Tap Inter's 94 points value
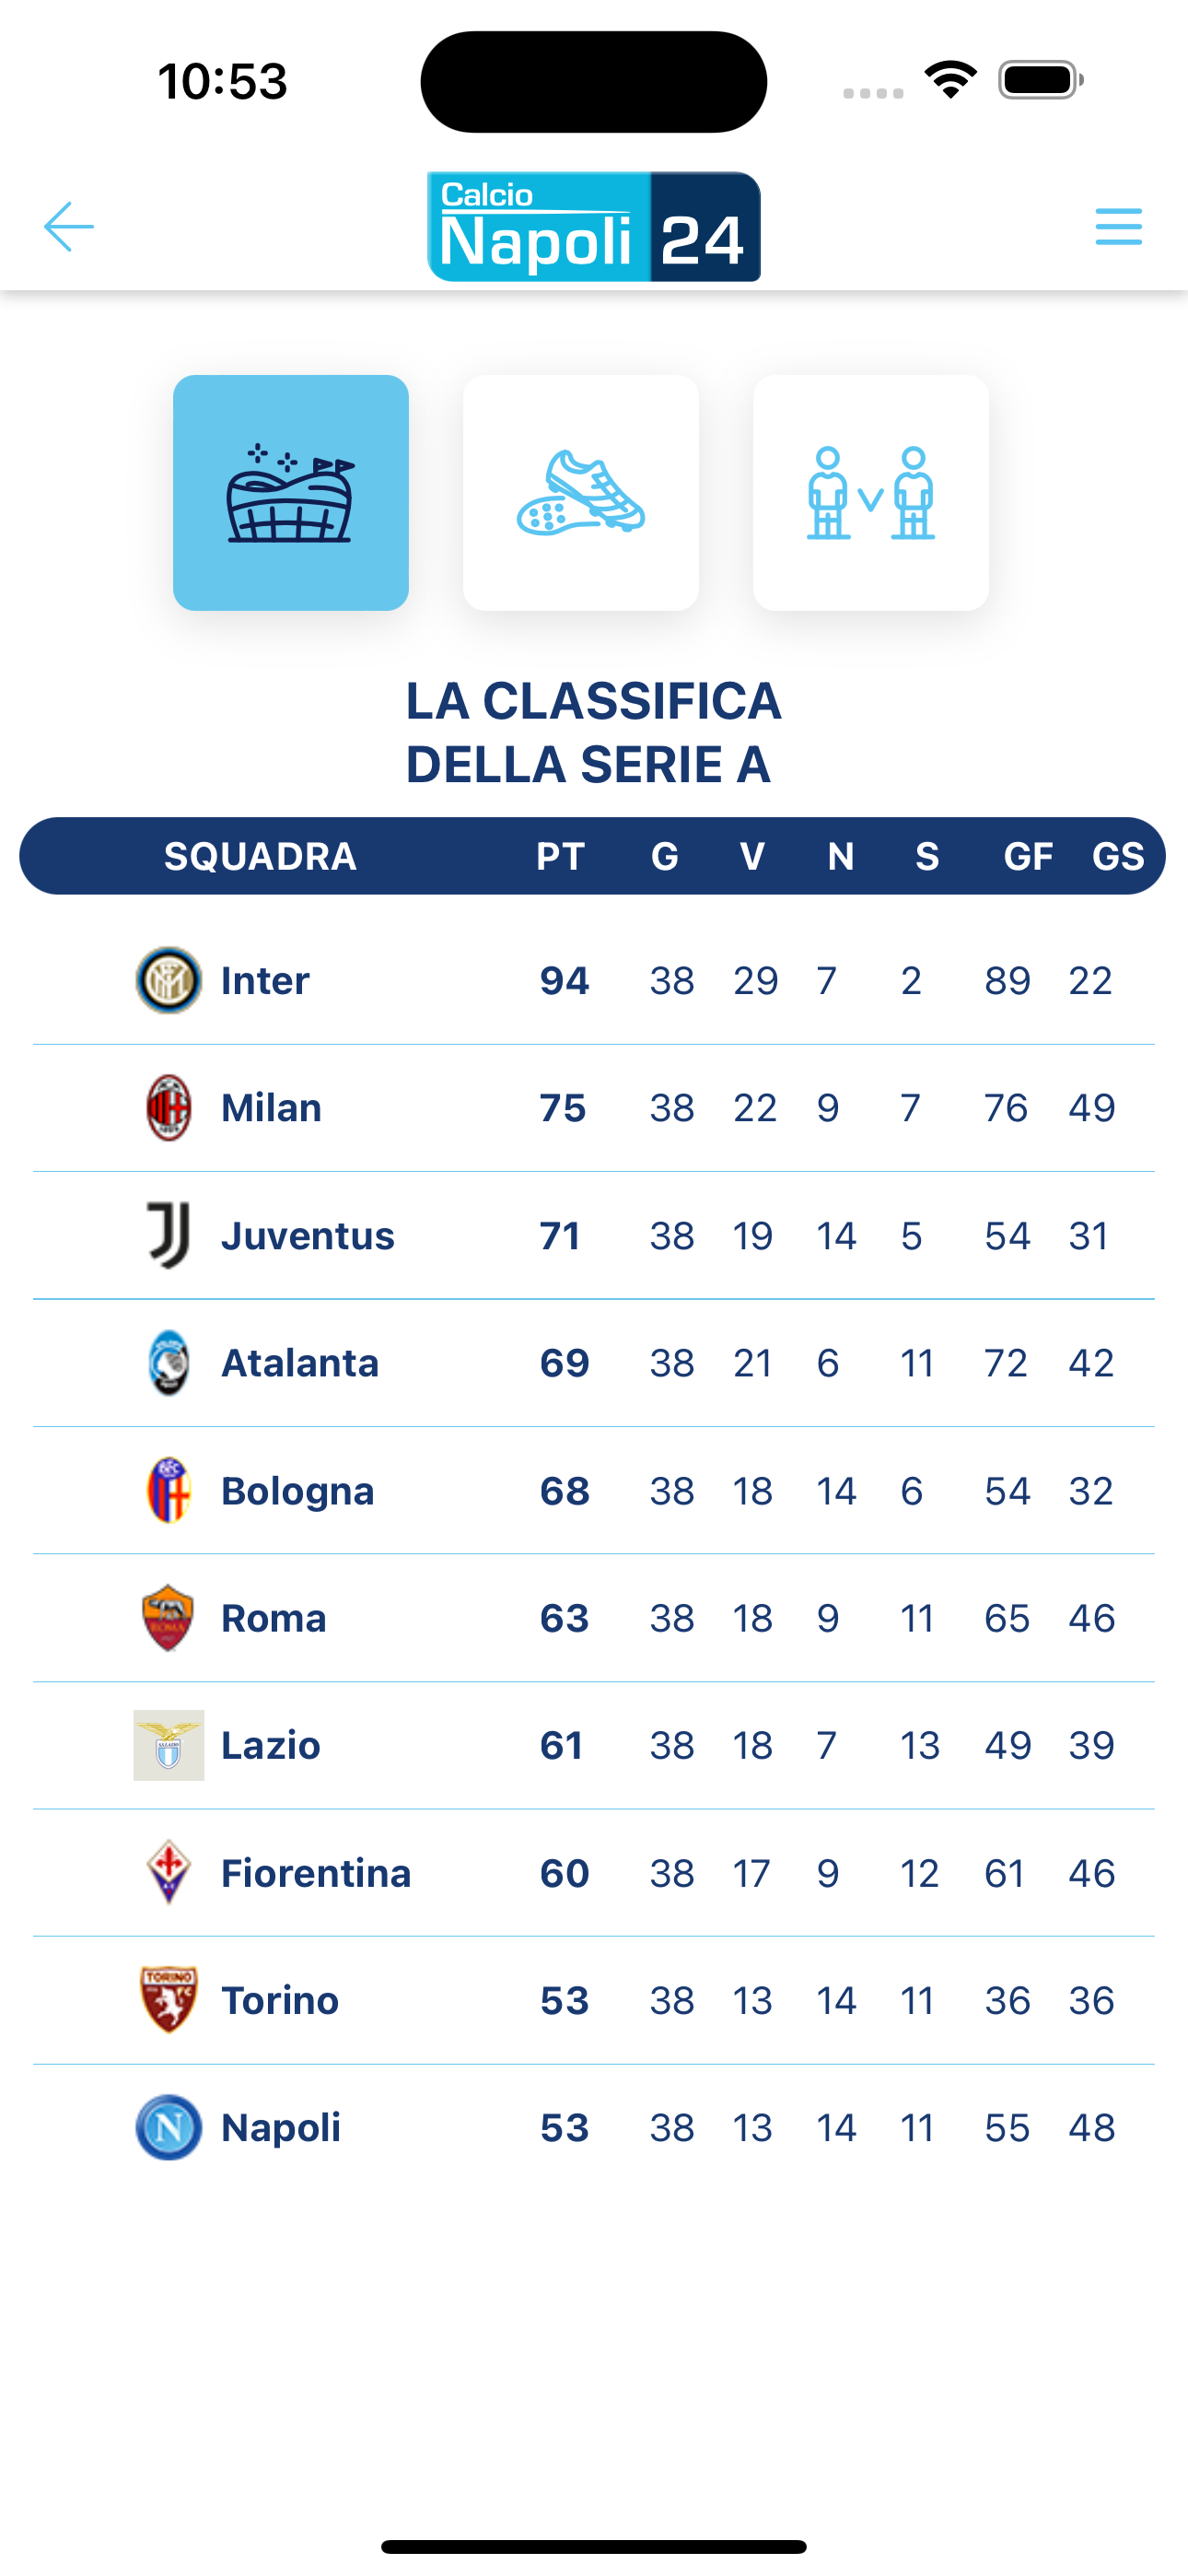Screen dimensions: 1188x2576 [564, 980]
